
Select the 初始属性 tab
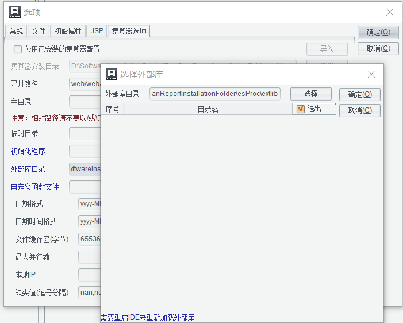[68, 31]
